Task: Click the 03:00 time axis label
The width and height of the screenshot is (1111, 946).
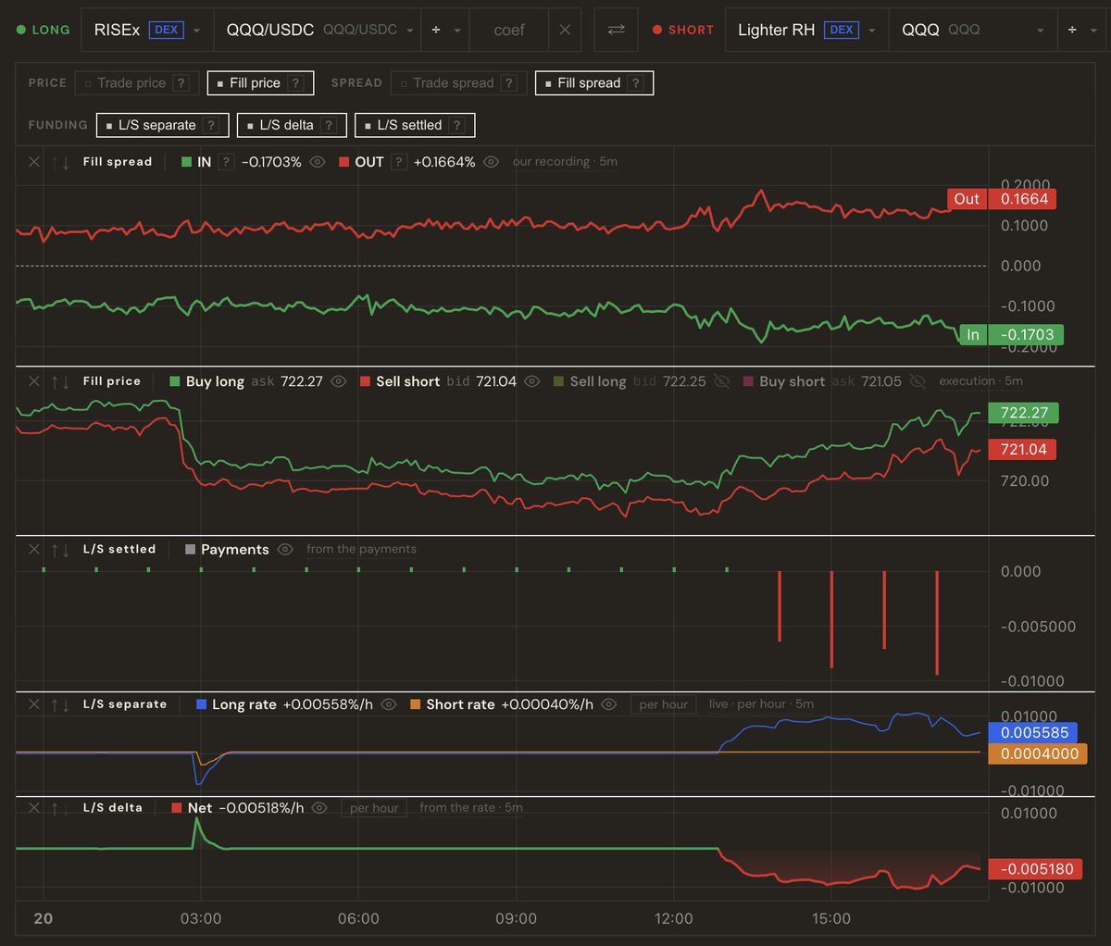Action: 201,919
